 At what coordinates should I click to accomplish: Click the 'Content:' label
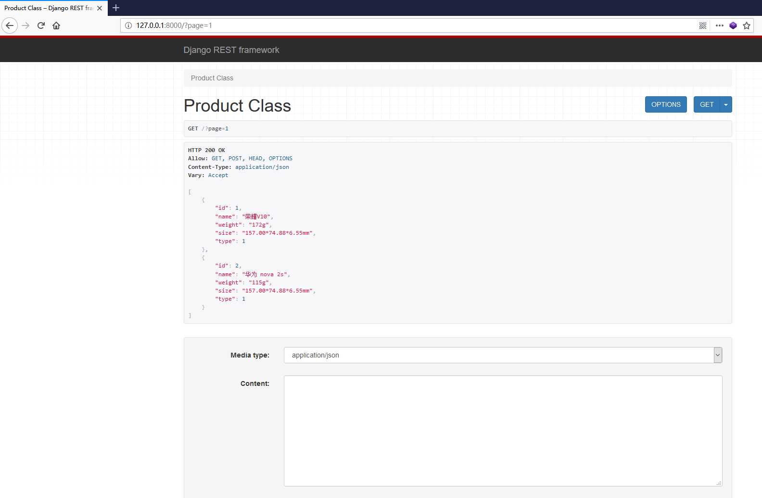(x=255, y=383)
